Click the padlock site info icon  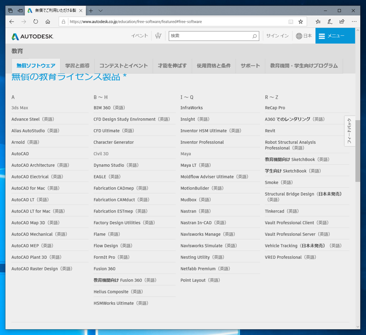[63, 22]
